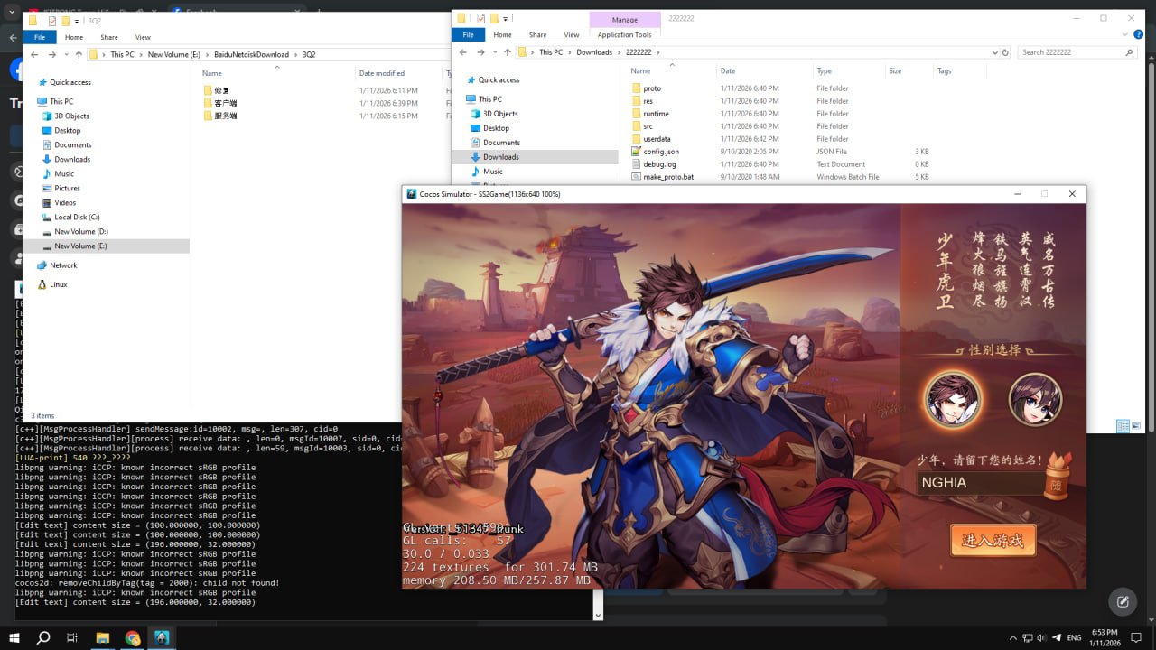The image size is (1156, 650).
Task: Click the NGHIA name input field
Action: pyautogui.click(x=978, y=483)
